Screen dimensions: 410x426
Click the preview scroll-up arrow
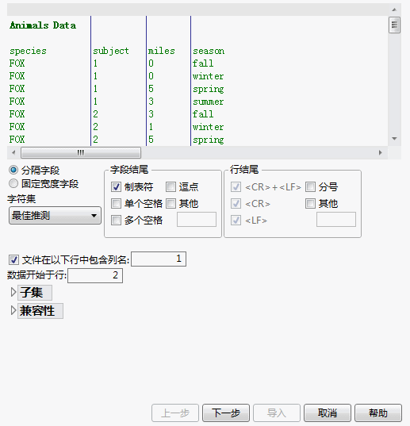point(394,10)
